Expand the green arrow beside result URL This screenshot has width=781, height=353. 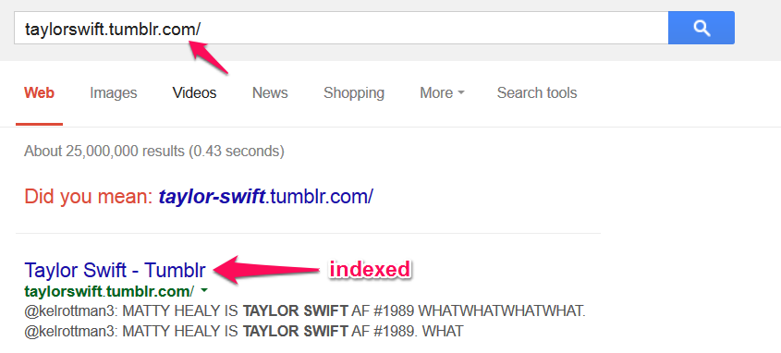coord(204,290)
